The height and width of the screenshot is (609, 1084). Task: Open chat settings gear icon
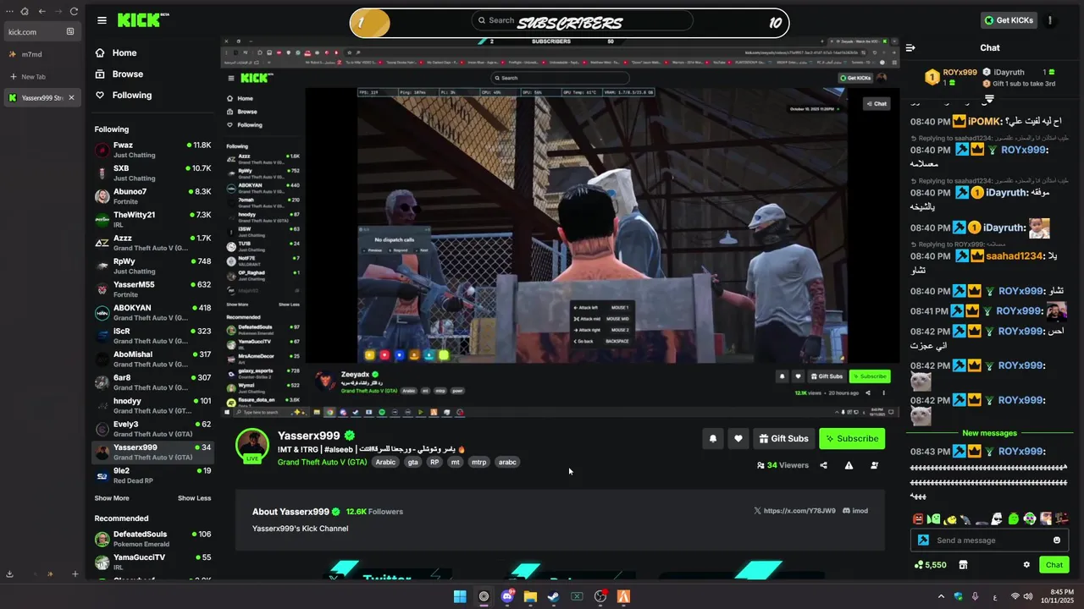(1026, 565)
